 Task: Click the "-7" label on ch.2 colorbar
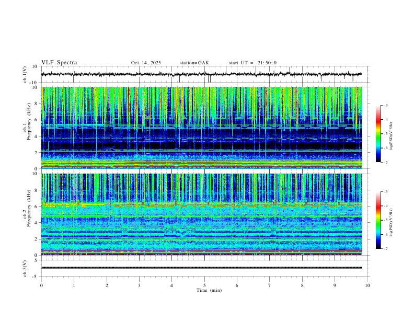386,249
